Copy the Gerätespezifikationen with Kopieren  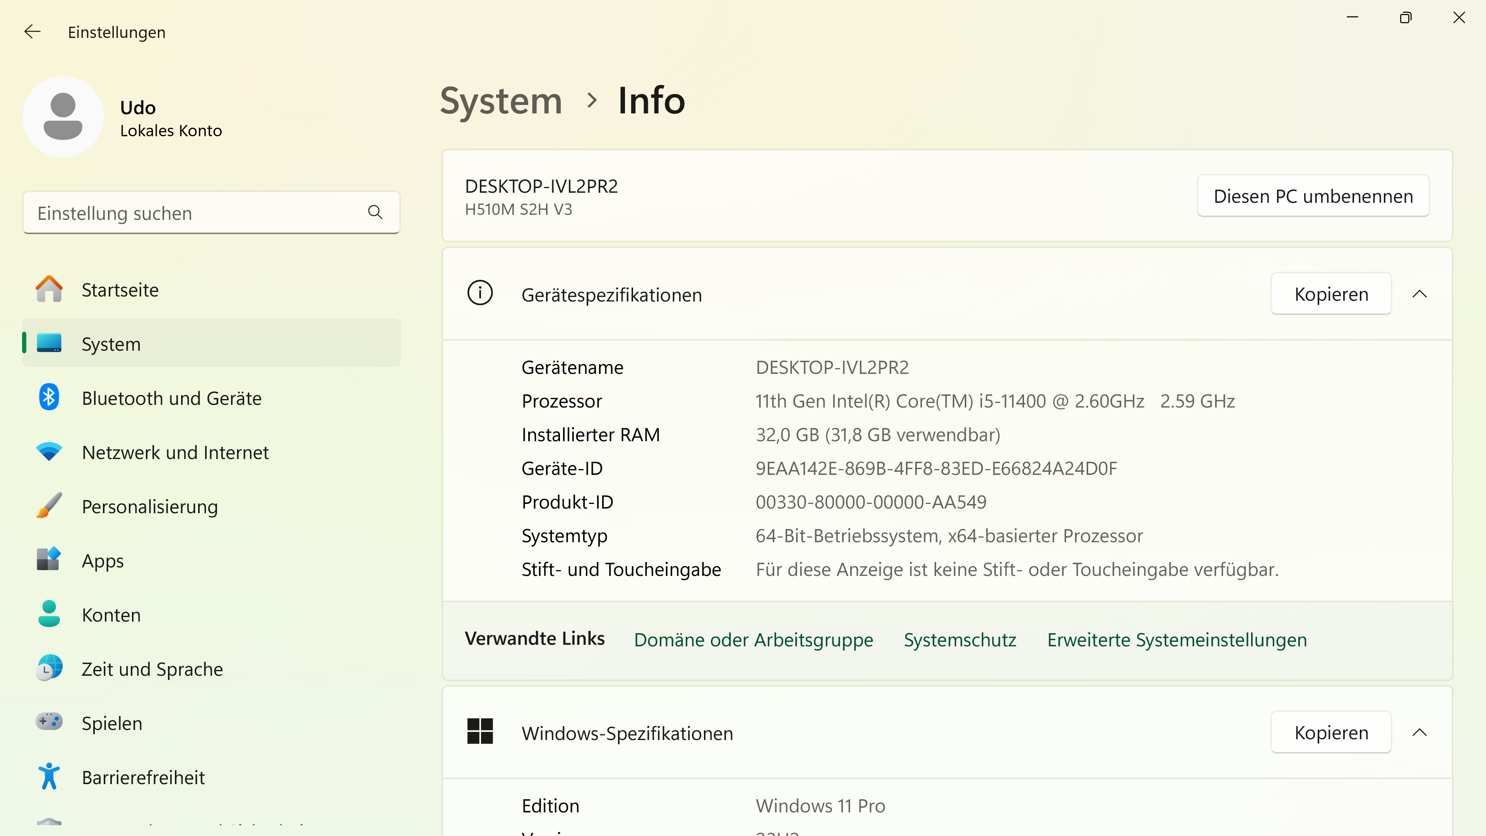(1331, 294)
